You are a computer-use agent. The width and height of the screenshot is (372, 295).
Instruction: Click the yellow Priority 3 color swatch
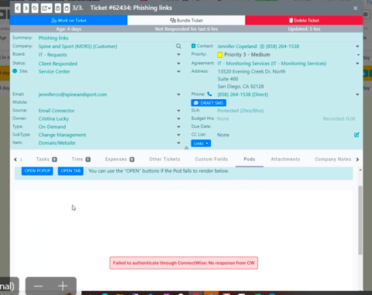[x=220, y=55]
